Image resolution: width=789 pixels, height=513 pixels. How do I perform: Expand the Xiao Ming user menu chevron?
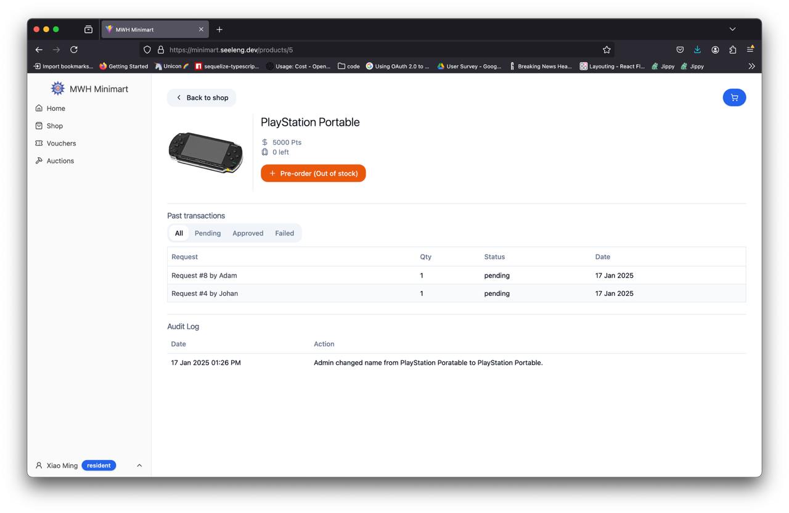(139, 466)
